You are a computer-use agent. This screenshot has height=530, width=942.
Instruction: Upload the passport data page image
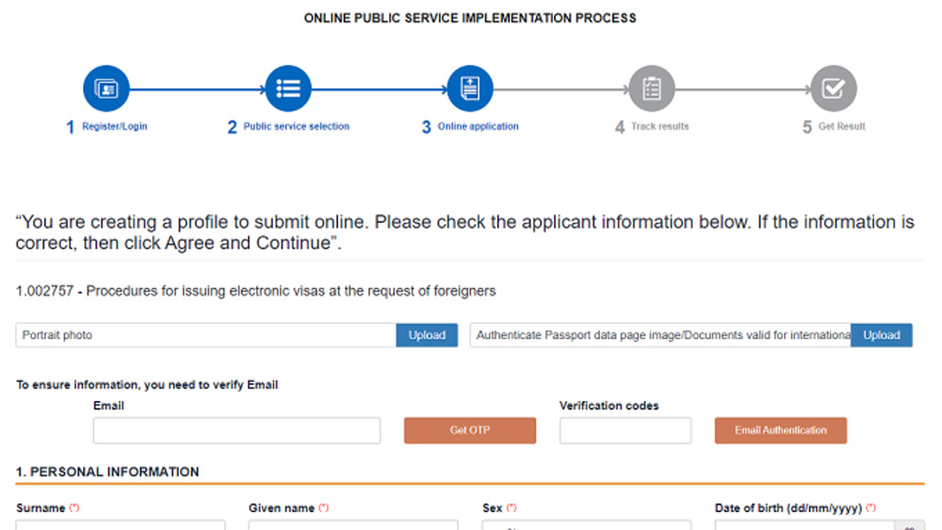(882, 335)
